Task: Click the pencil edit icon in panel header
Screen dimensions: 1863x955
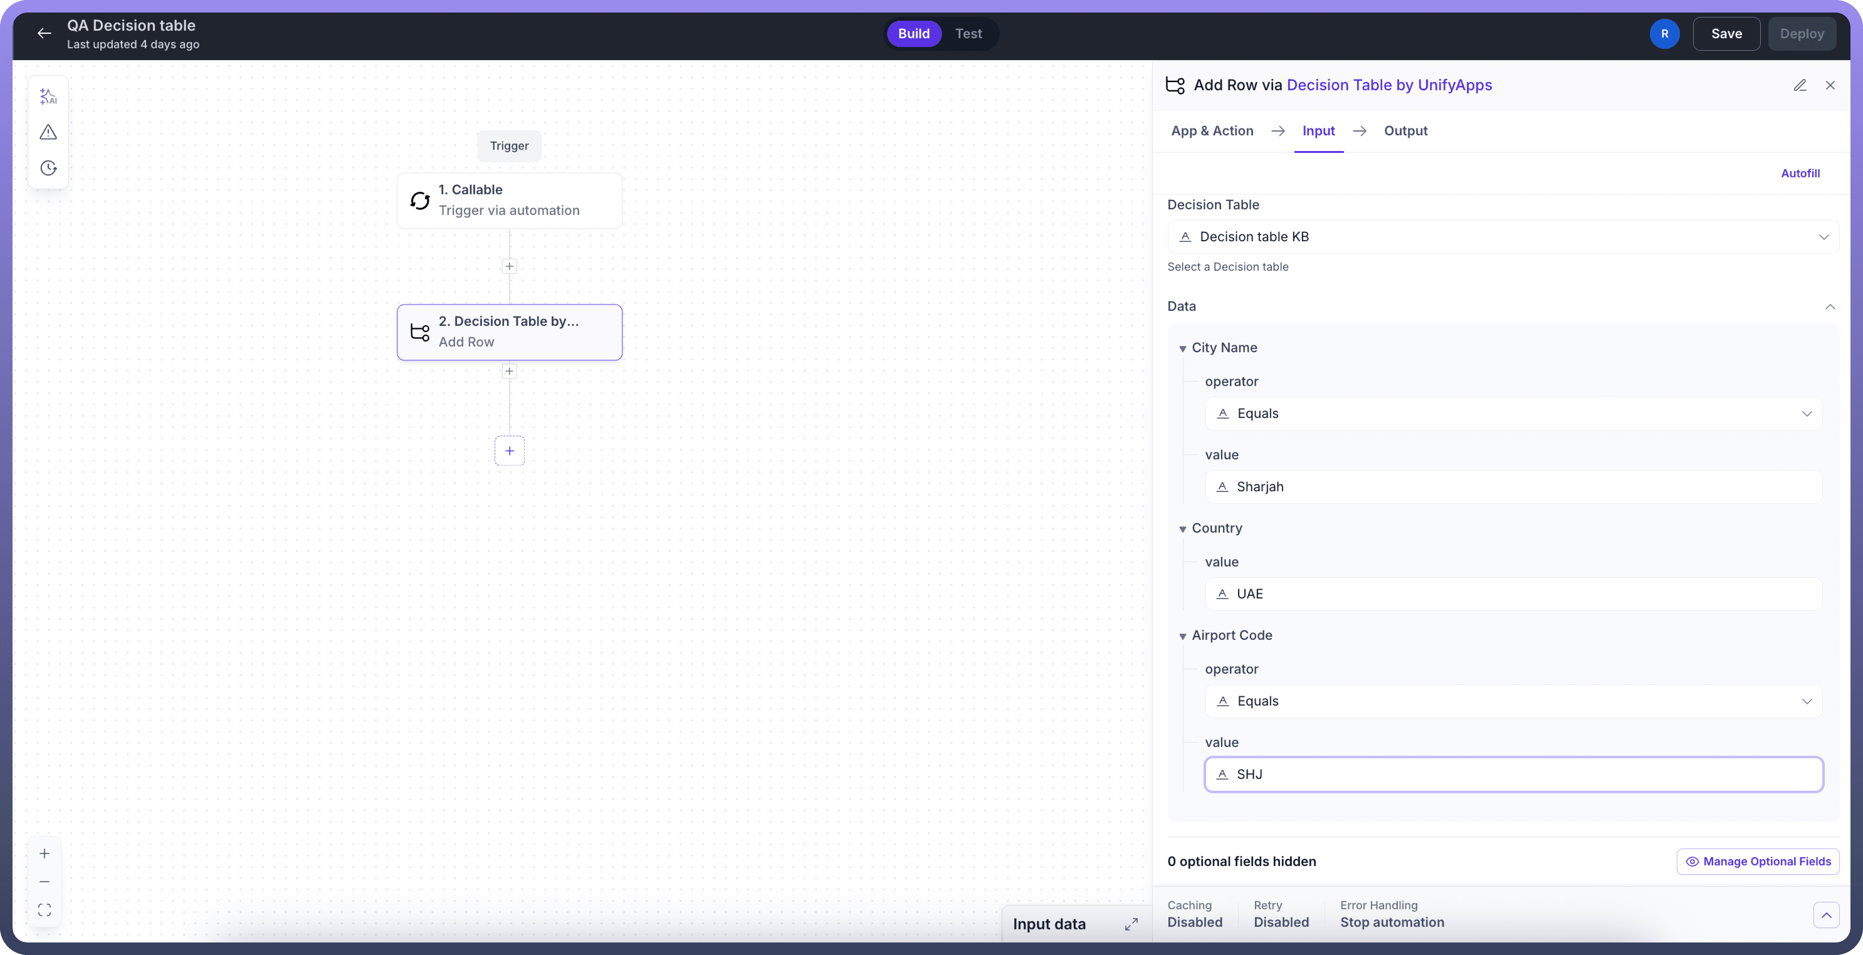Action: (1799, 85)
